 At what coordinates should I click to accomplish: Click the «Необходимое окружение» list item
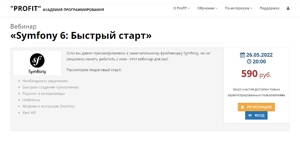pos(45,81)
